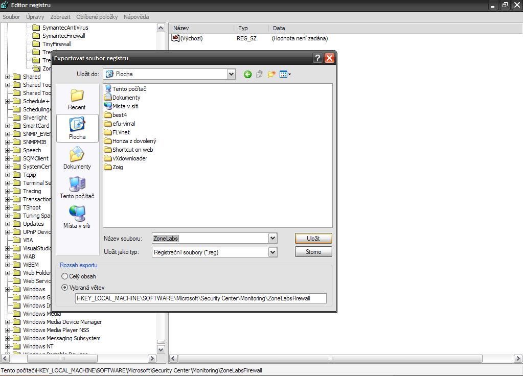Open the Zobrazit menu

[x=60, y=17]
